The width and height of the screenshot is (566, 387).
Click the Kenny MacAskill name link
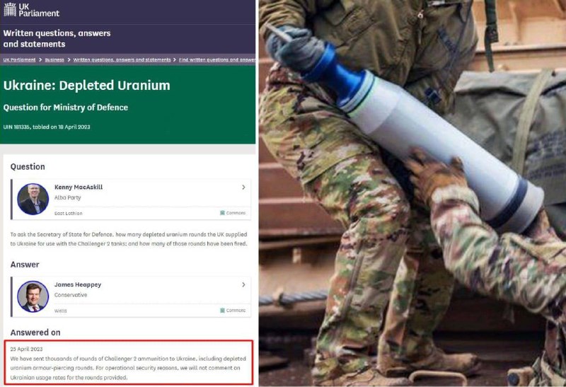point(79,187)
